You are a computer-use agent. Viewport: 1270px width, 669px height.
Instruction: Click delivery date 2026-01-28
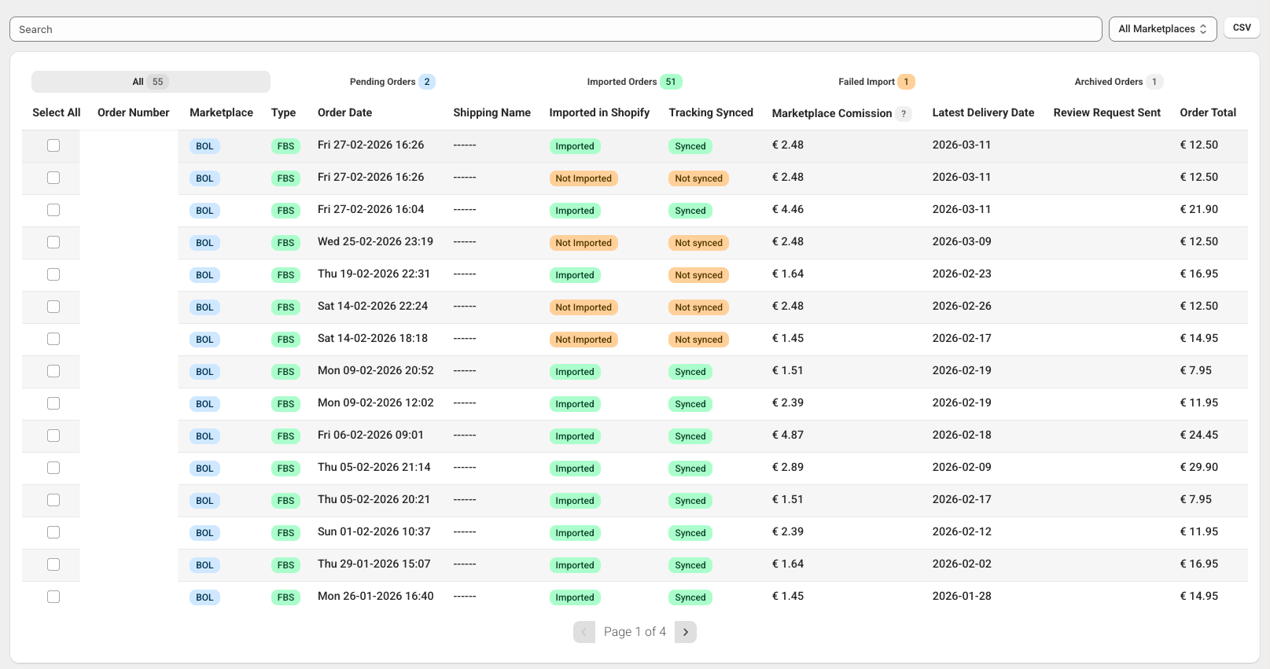click(x=962, y=596)
